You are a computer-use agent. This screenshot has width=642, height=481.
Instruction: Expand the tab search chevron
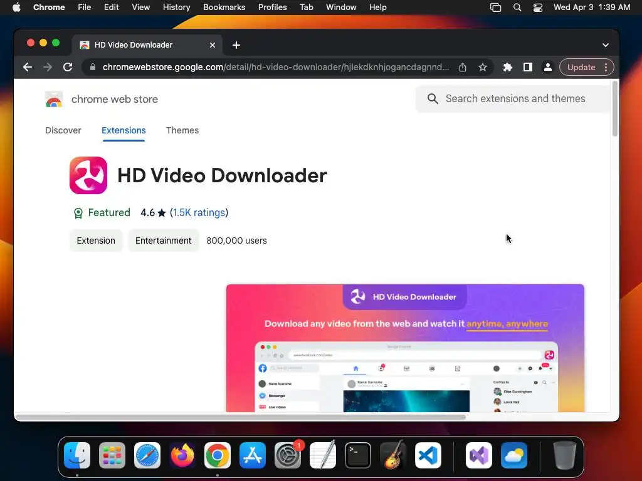[606, 45]
